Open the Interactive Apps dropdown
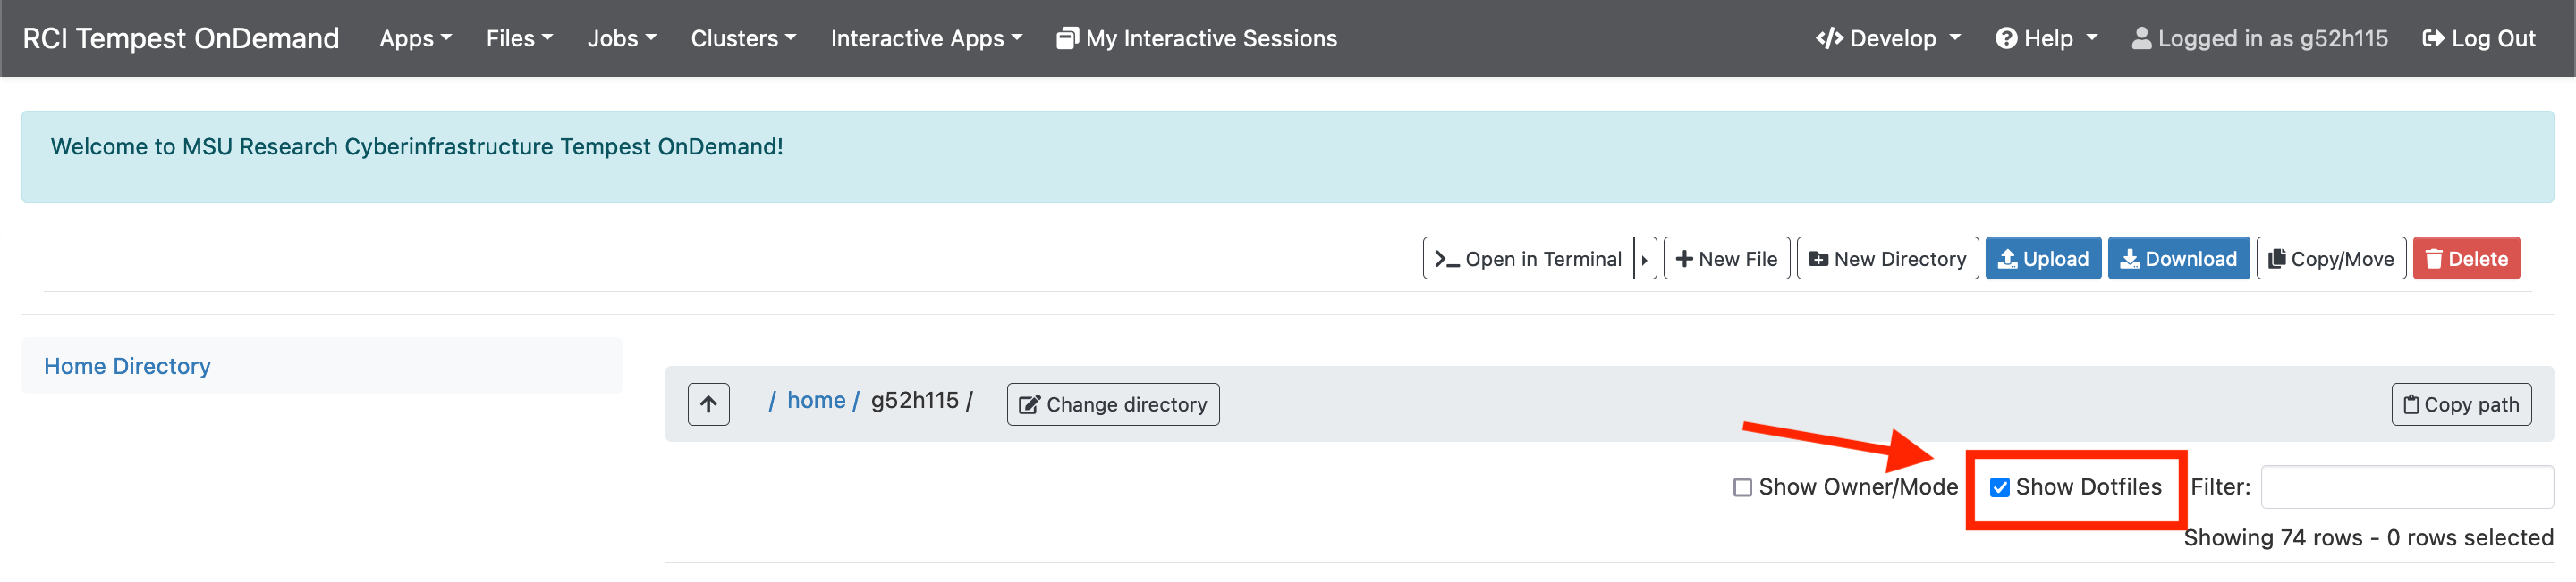 tap(926, 37)
